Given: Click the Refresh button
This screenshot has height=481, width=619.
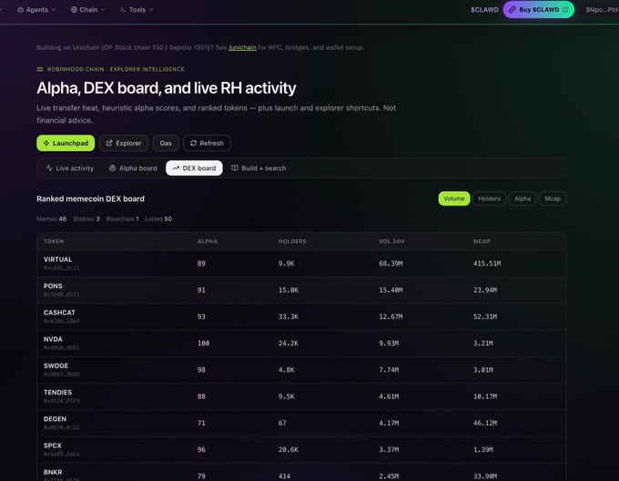Looking at the screenshot, I should [207, 143].
